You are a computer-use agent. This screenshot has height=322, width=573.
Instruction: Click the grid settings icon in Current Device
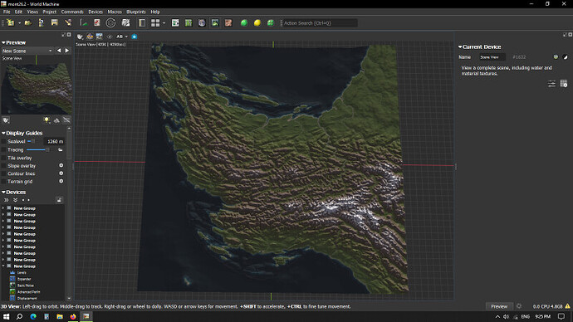pyautogui.click(x=564, y=84)
